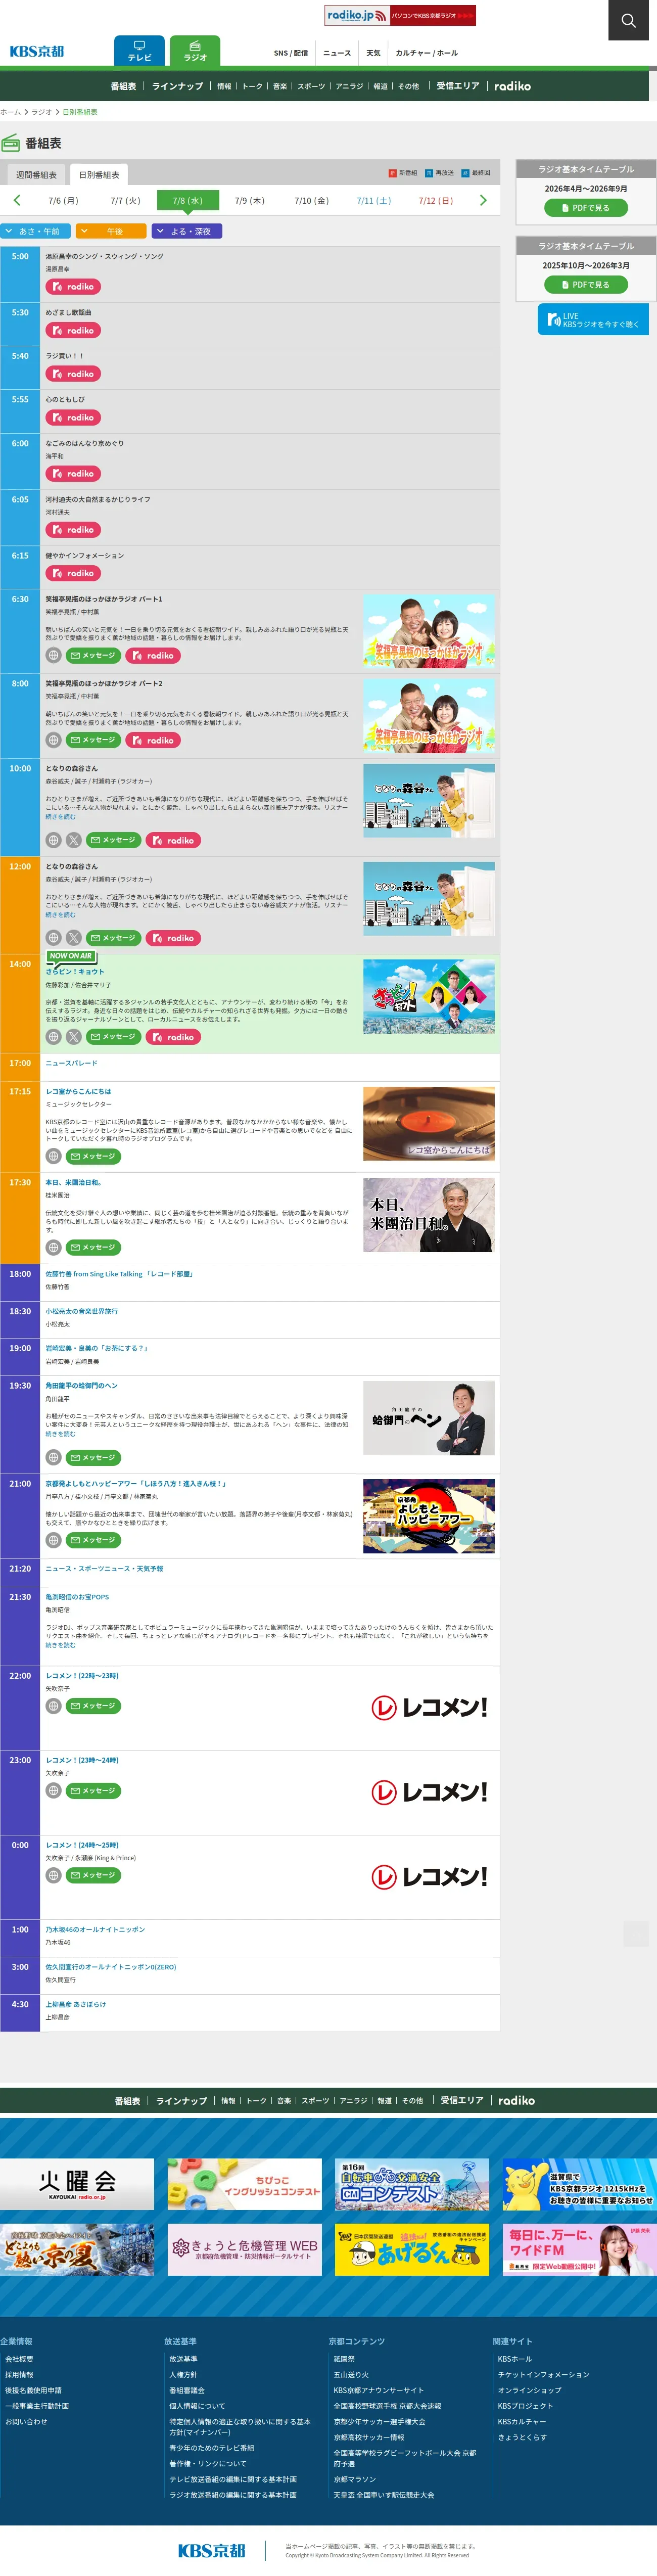This screenshot has width=657, height=2576.
Task: Play なごみのはんなり京めぐり on radiko
Action: [x=73, y=474]
